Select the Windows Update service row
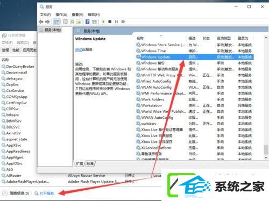Image resolution: width=269 pixels, height=201 pixels. (195, 57)
